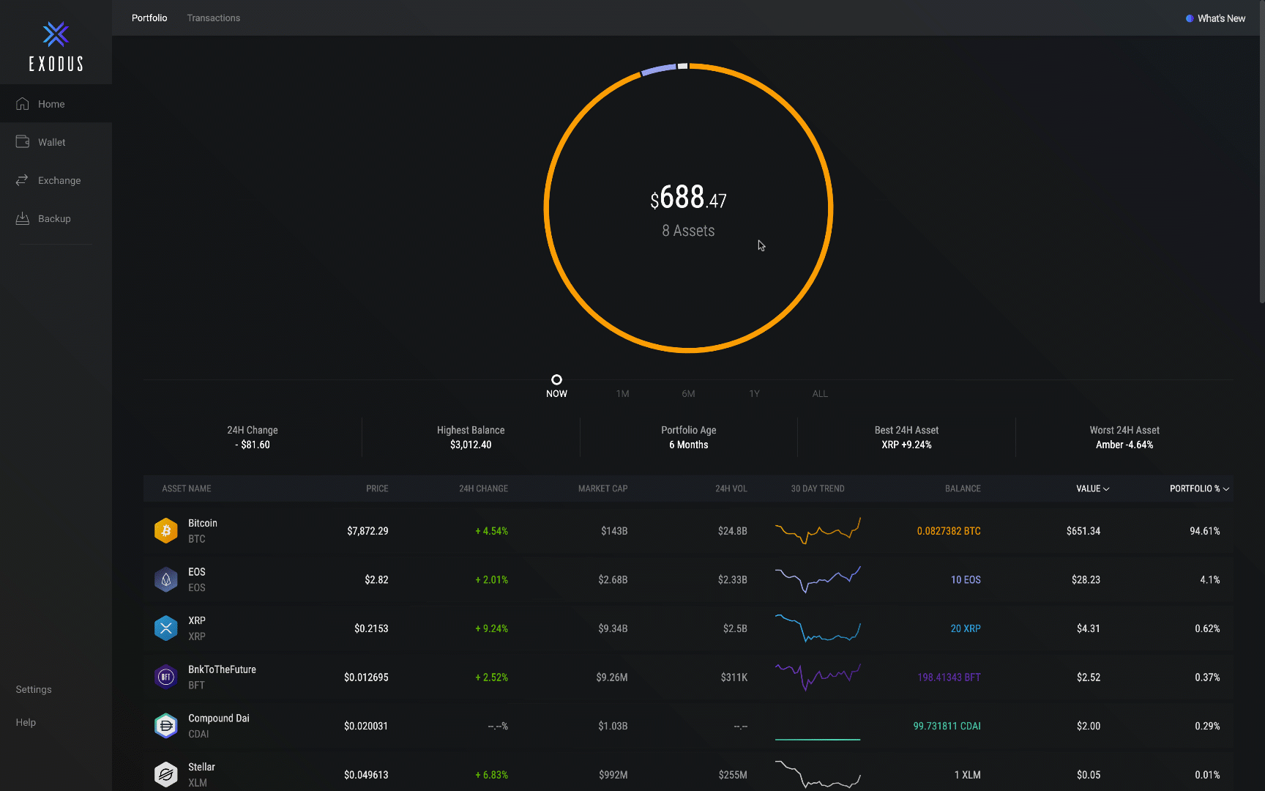This screenshot has height=791, width=1265.
Task: Open Help in the sidebar
Action: [x=26, y=722]
